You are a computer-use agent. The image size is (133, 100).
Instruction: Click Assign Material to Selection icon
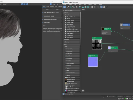[73, 7]
